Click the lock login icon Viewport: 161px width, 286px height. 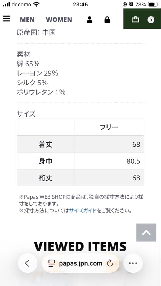(x=107, y=19)
